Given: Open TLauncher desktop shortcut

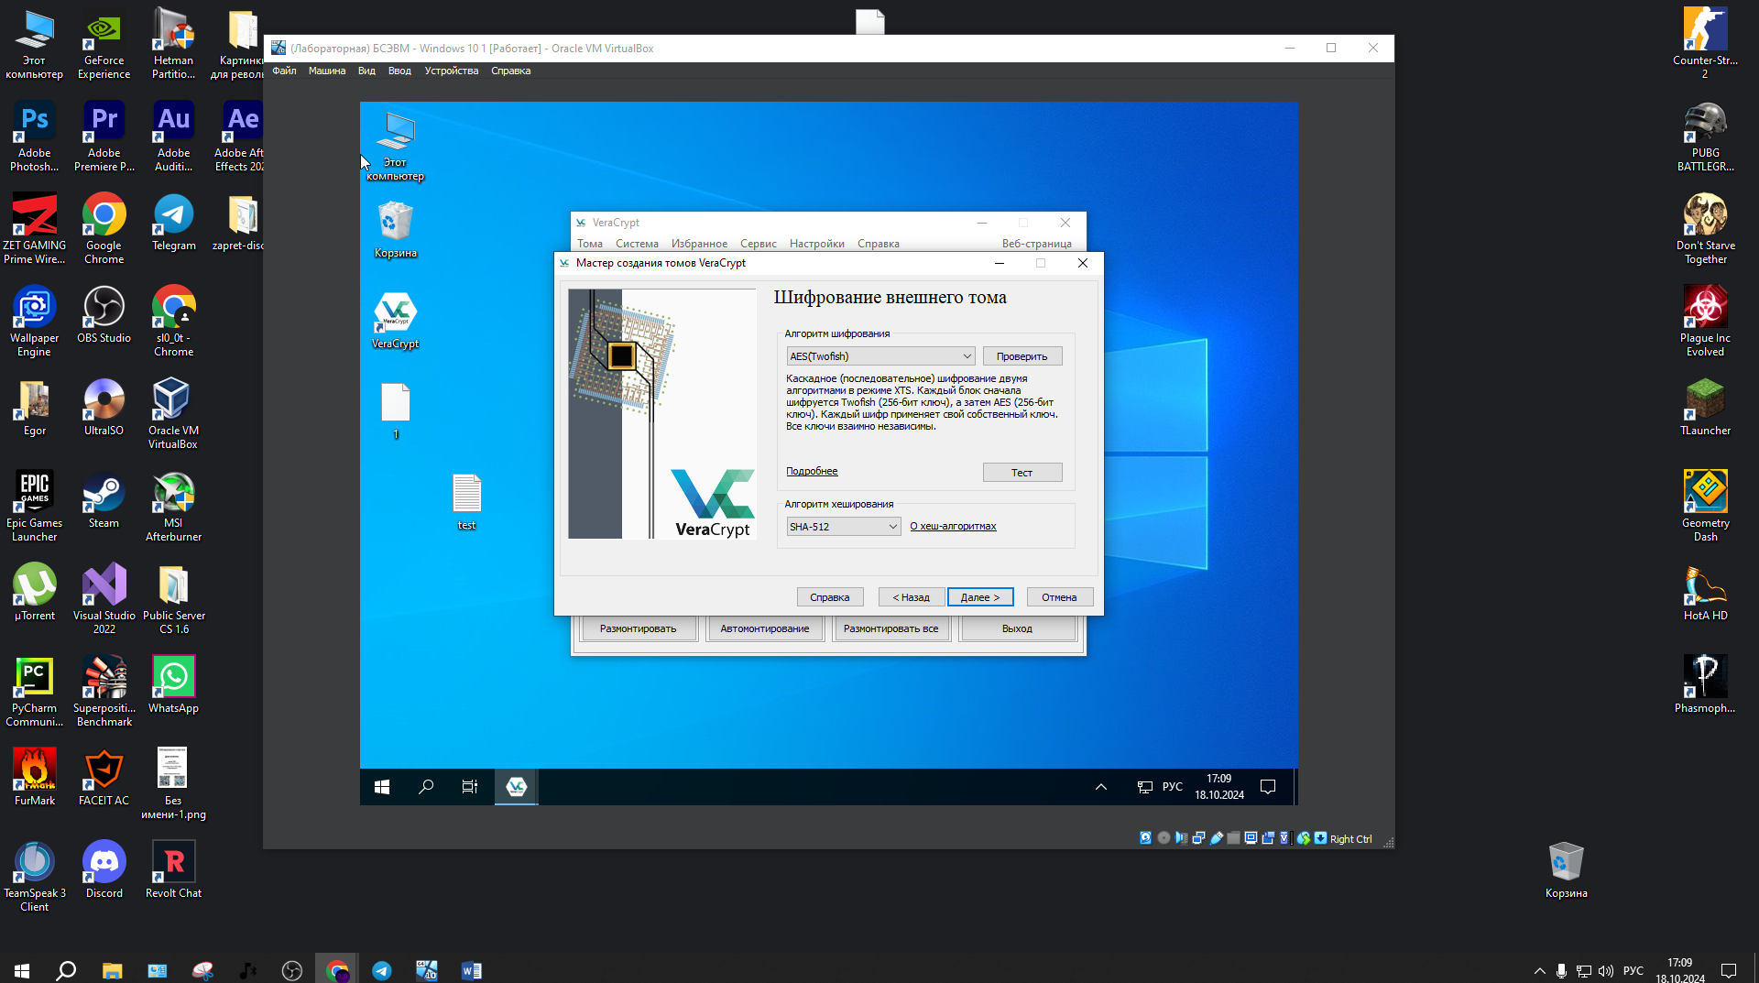Looking at the screenshot, I should point(1705,407).
